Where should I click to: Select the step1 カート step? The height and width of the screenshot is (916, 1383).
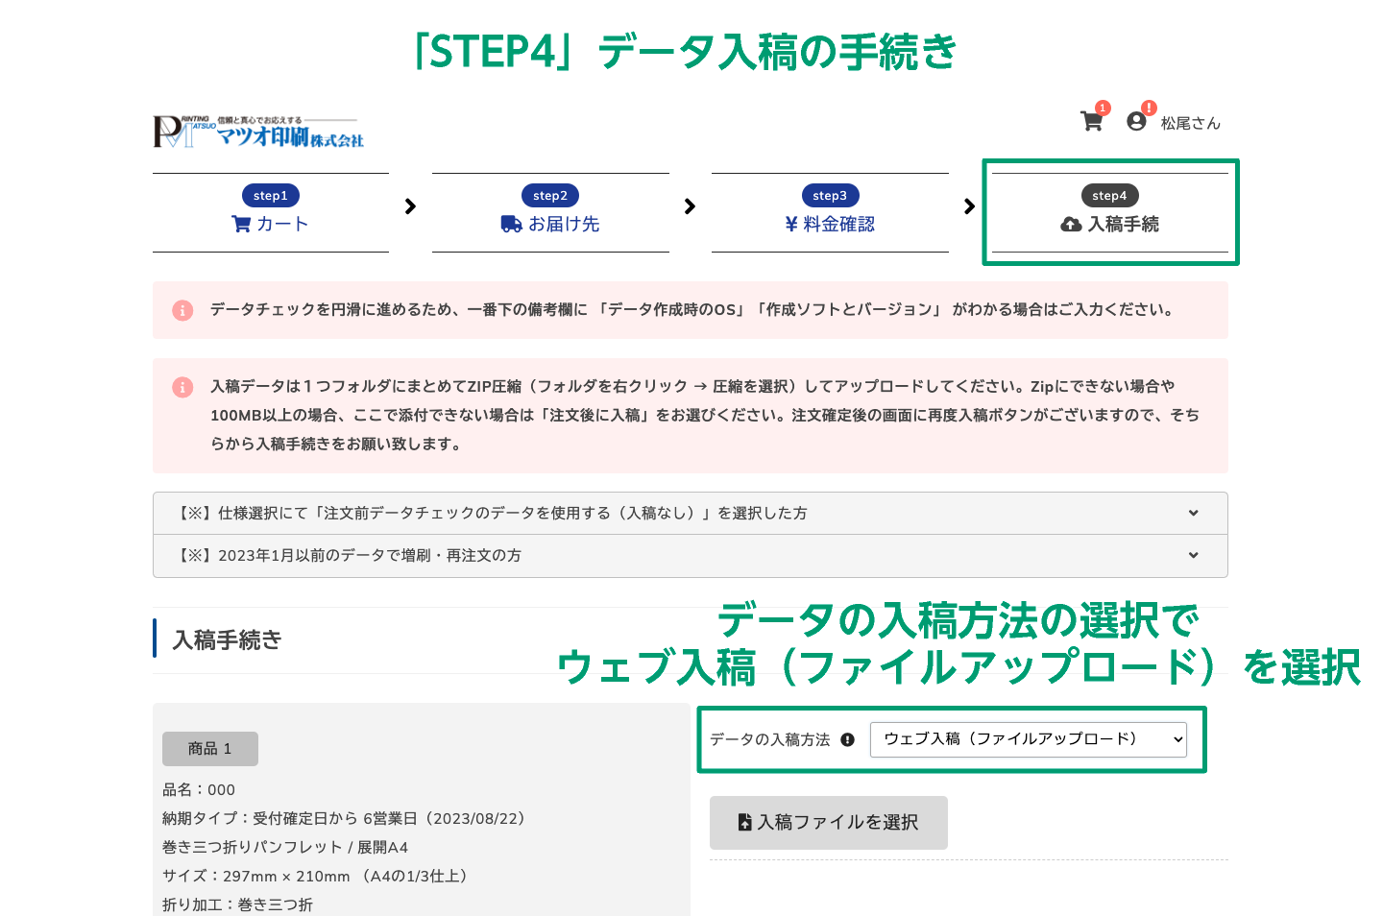(x=271, y=212)
